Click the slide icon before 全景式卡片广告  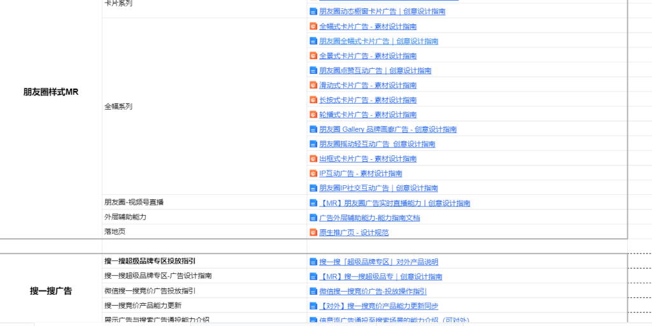(x=313, y=55)
